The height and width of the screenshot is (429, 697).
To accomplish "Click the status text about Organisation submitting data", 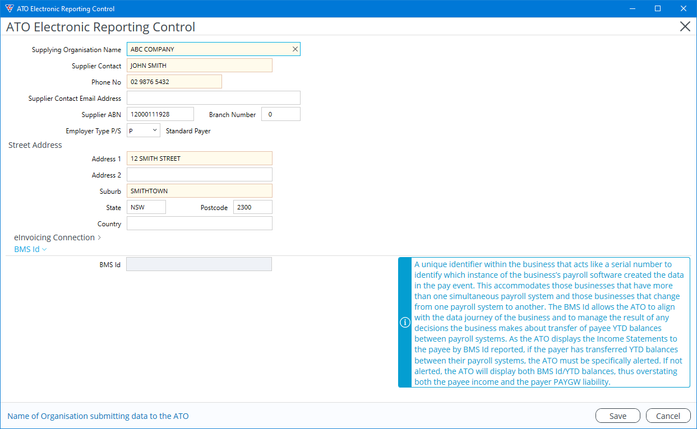I will tap(98, 416).
